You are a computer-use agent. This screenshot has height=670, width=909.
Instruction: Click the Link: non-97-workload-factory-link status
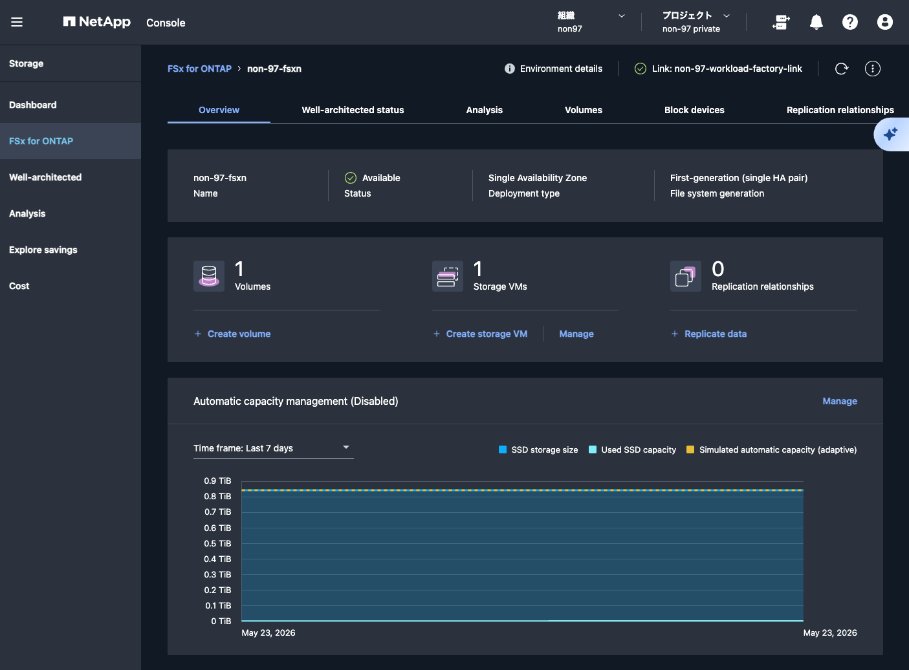(x=727, y=69)
